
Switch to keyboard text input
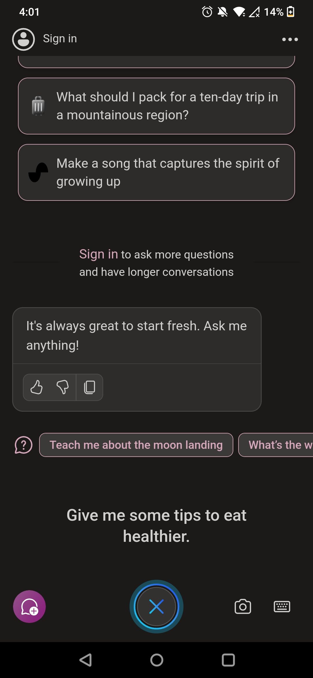pyautogui.click(x=282, y=606)
